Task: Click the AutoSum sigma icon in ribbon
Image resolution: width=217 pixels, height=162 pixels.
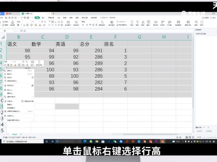Action: [x=132, y=22]
